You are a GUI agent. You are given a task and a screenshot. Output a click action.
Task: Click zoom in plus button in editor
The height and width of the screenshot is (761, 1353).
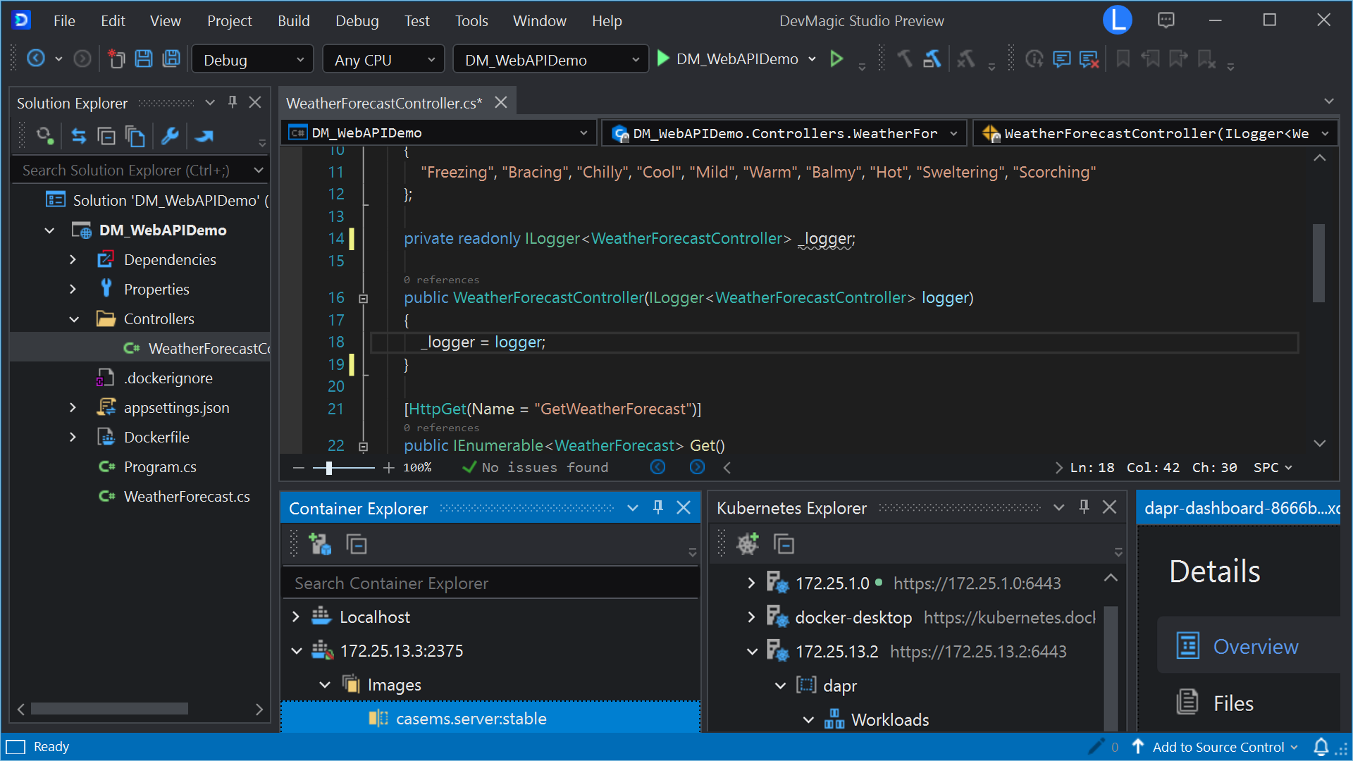coord(389,467)
